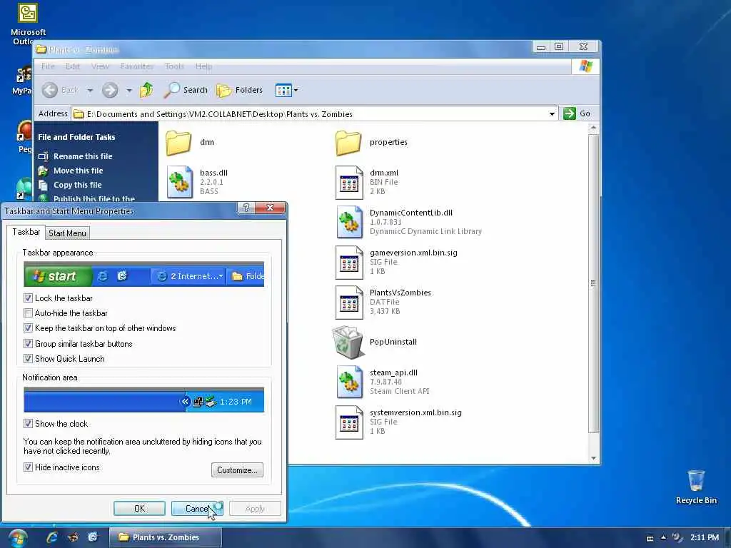Image resolution: width=731 pixels, height=548 pixels.
Task: Click the taskbar clock 2:11 PM
Action: tap(705, 537)
